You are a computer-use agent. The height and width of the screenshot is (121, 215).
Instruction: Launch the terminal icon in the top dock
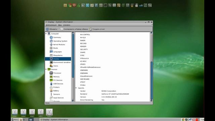(x=105, y=5)
